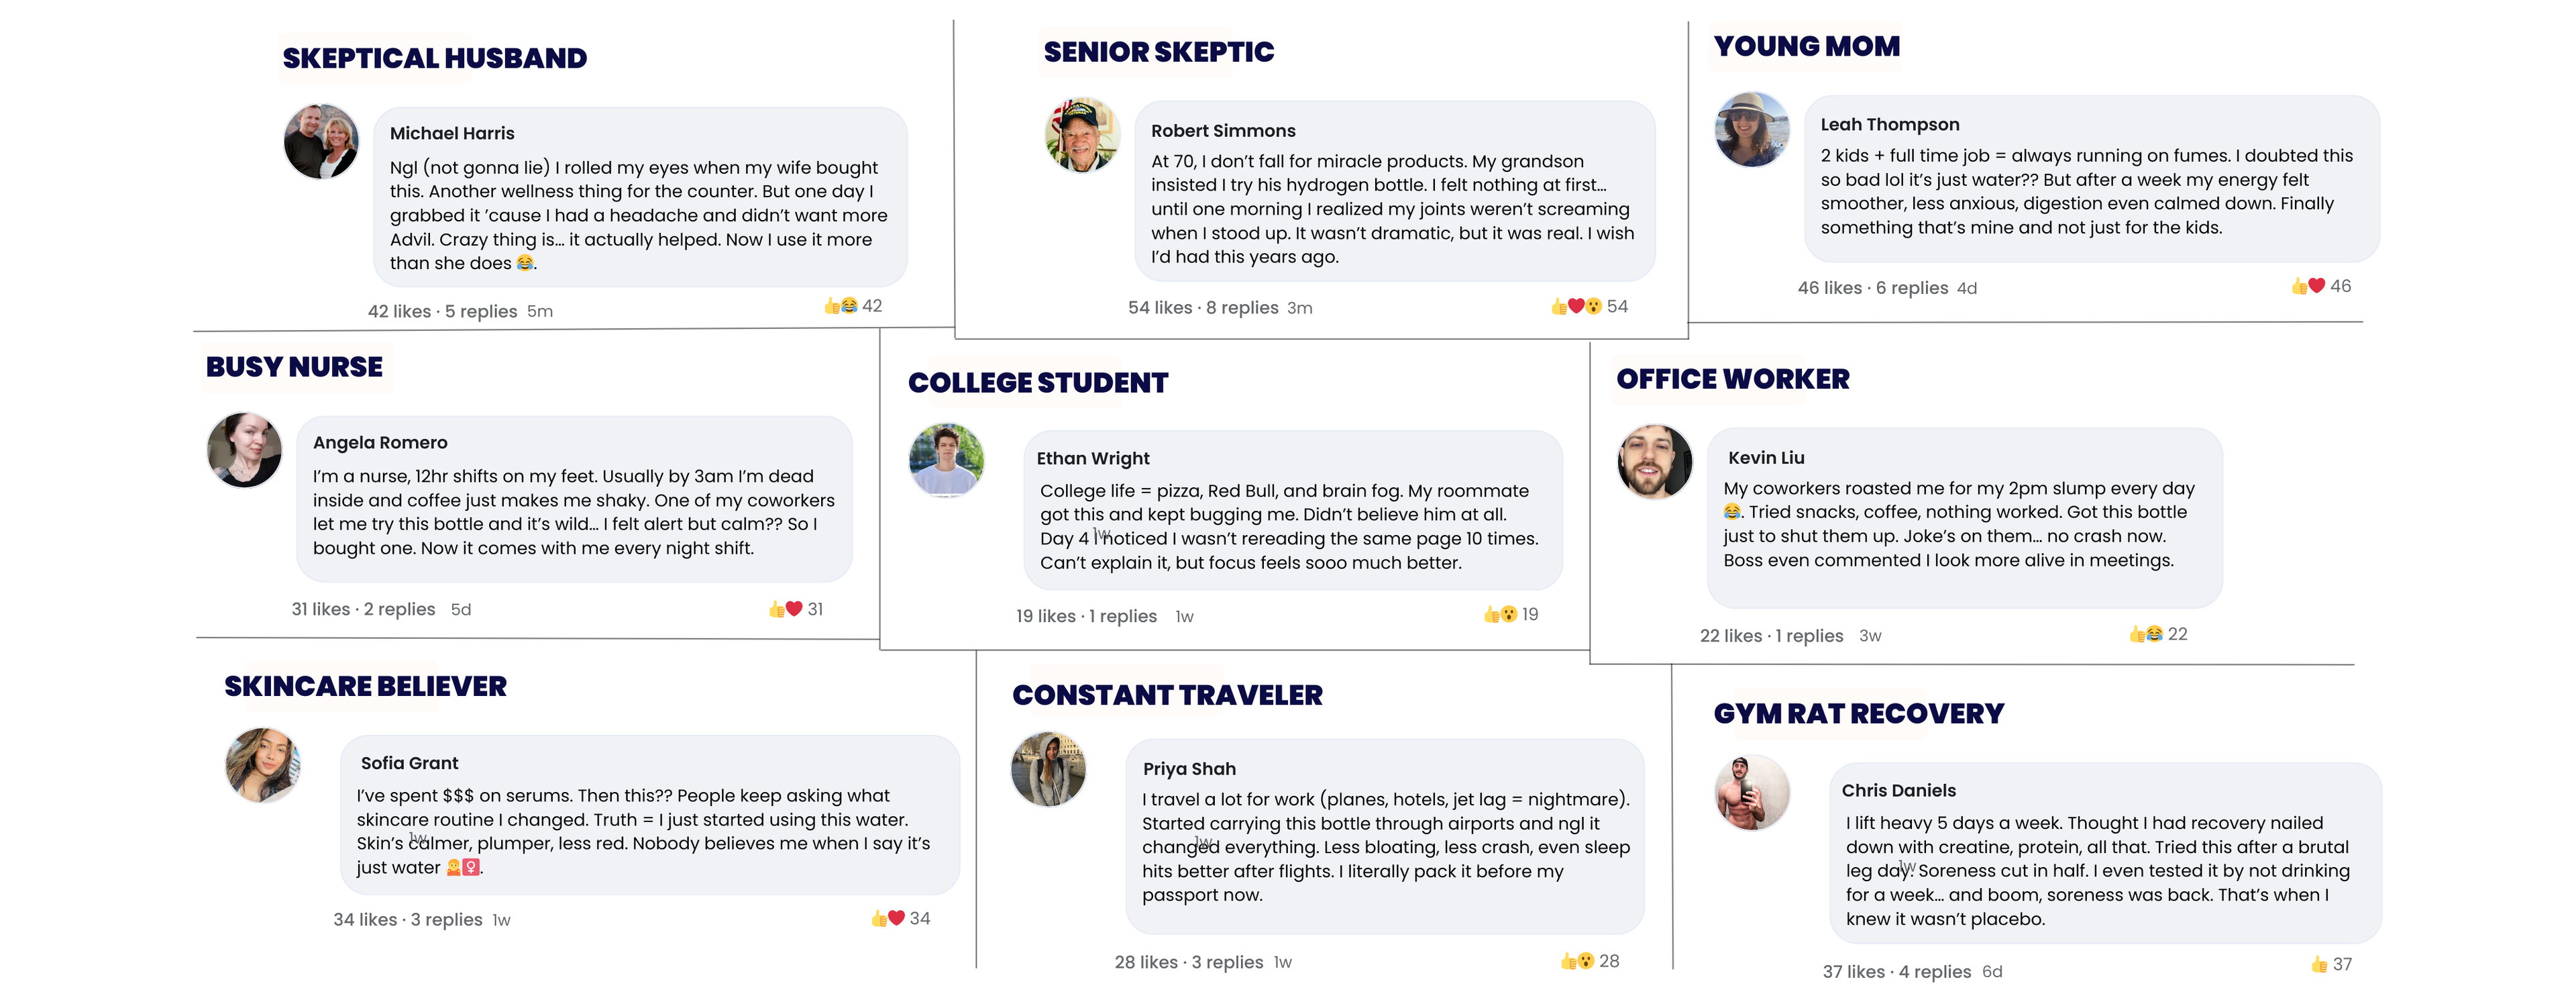Click the Angela Romero name link
2576x1002 pixels.
coord(380,443)
